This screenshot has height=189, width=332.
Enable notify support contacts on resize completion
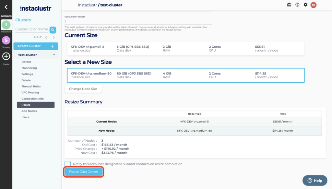(x=67, y=164)
